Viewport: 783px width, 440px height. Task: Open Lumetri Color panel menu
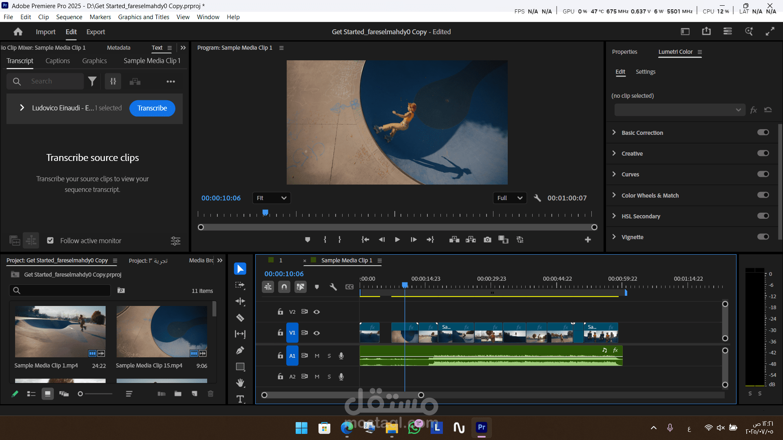700,52
